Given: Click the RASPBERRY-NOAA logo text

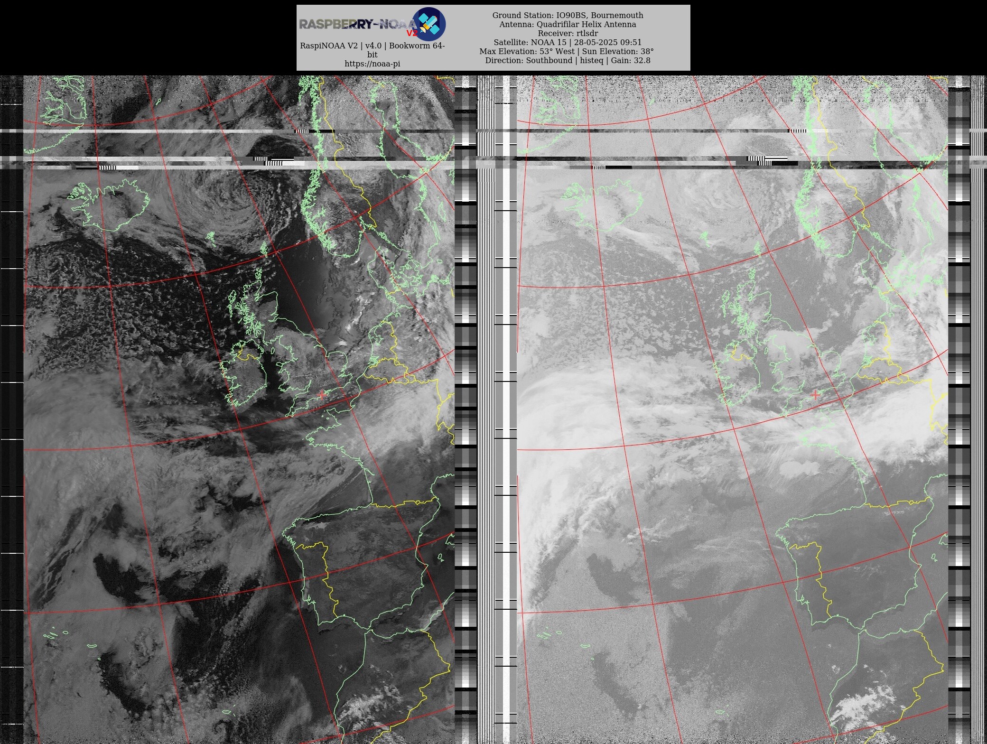Looking at the screenshot, I should point(358,25).
